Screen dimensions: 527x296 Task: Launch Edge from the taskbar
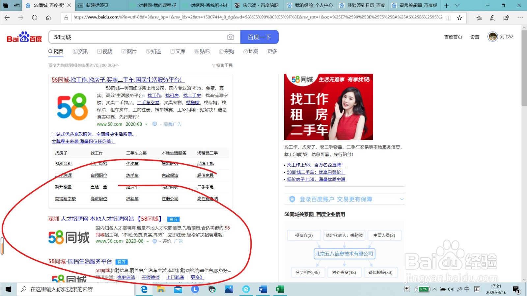pos(144,289)
